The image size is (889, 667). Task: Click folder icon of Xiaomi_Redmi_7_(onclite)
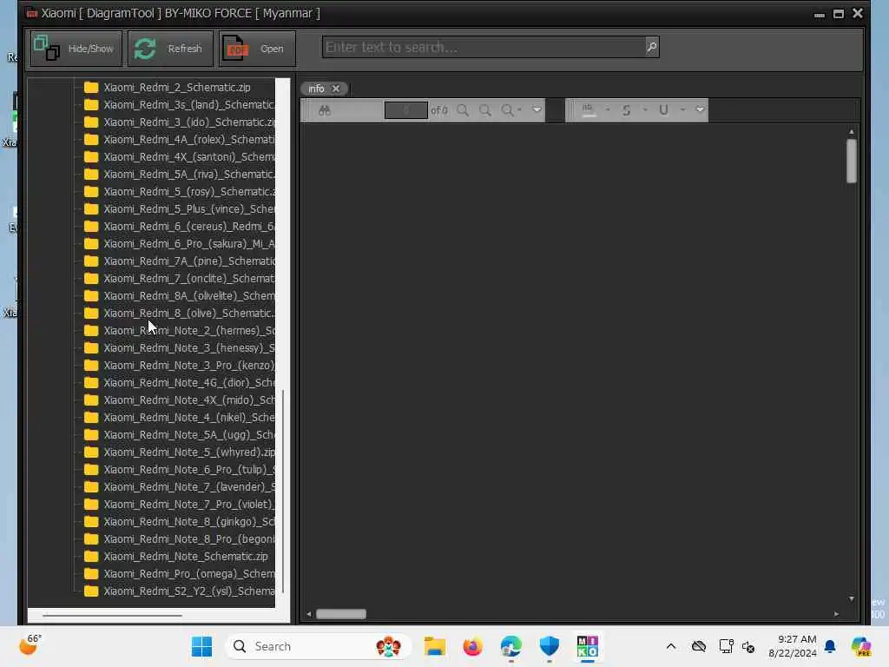[x=91, y=279]
